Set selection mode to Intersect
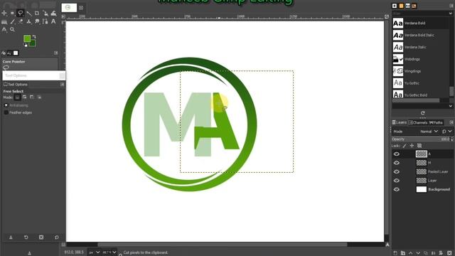The image size is (455, 256). tap(39, 97)
